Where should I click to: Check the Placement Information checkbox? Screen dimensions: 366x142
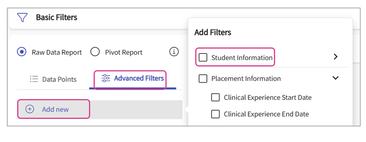(x=203, y=79)
